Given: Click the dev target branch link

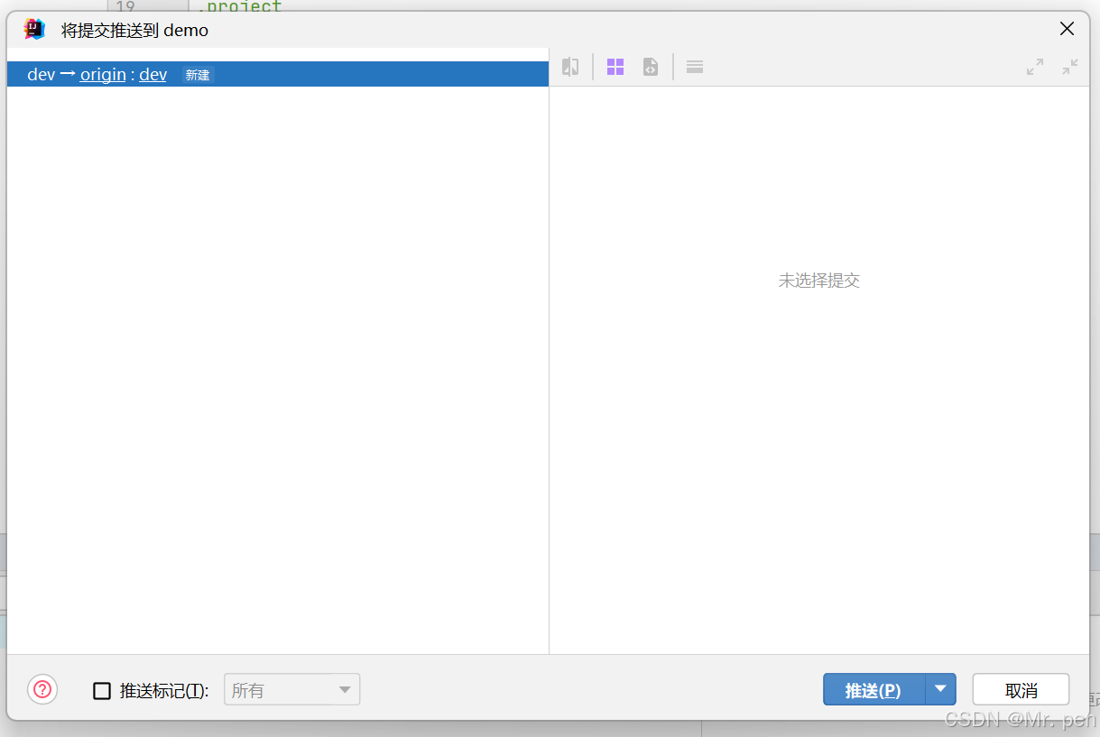Looking at the screenshot, I should 153,75.
